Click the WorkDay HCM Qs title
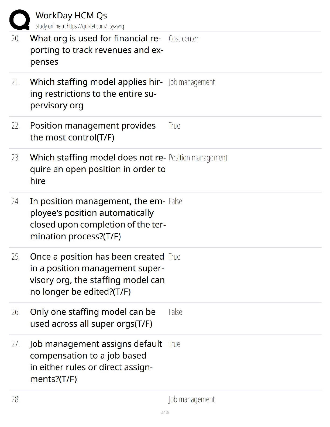The image size is (330, 427). point(71,15)
